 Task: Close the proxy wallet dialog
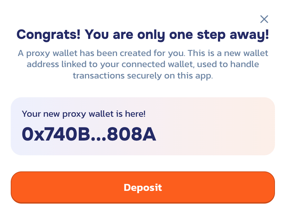pos(264,19)
